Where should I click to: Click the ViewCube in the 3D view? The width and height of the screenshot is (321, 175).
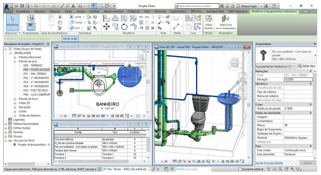[x=235, y=62]
